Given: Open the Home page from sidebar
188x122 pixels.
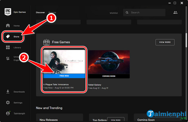Looking at the screenshot, I should (x=8, y=26).
